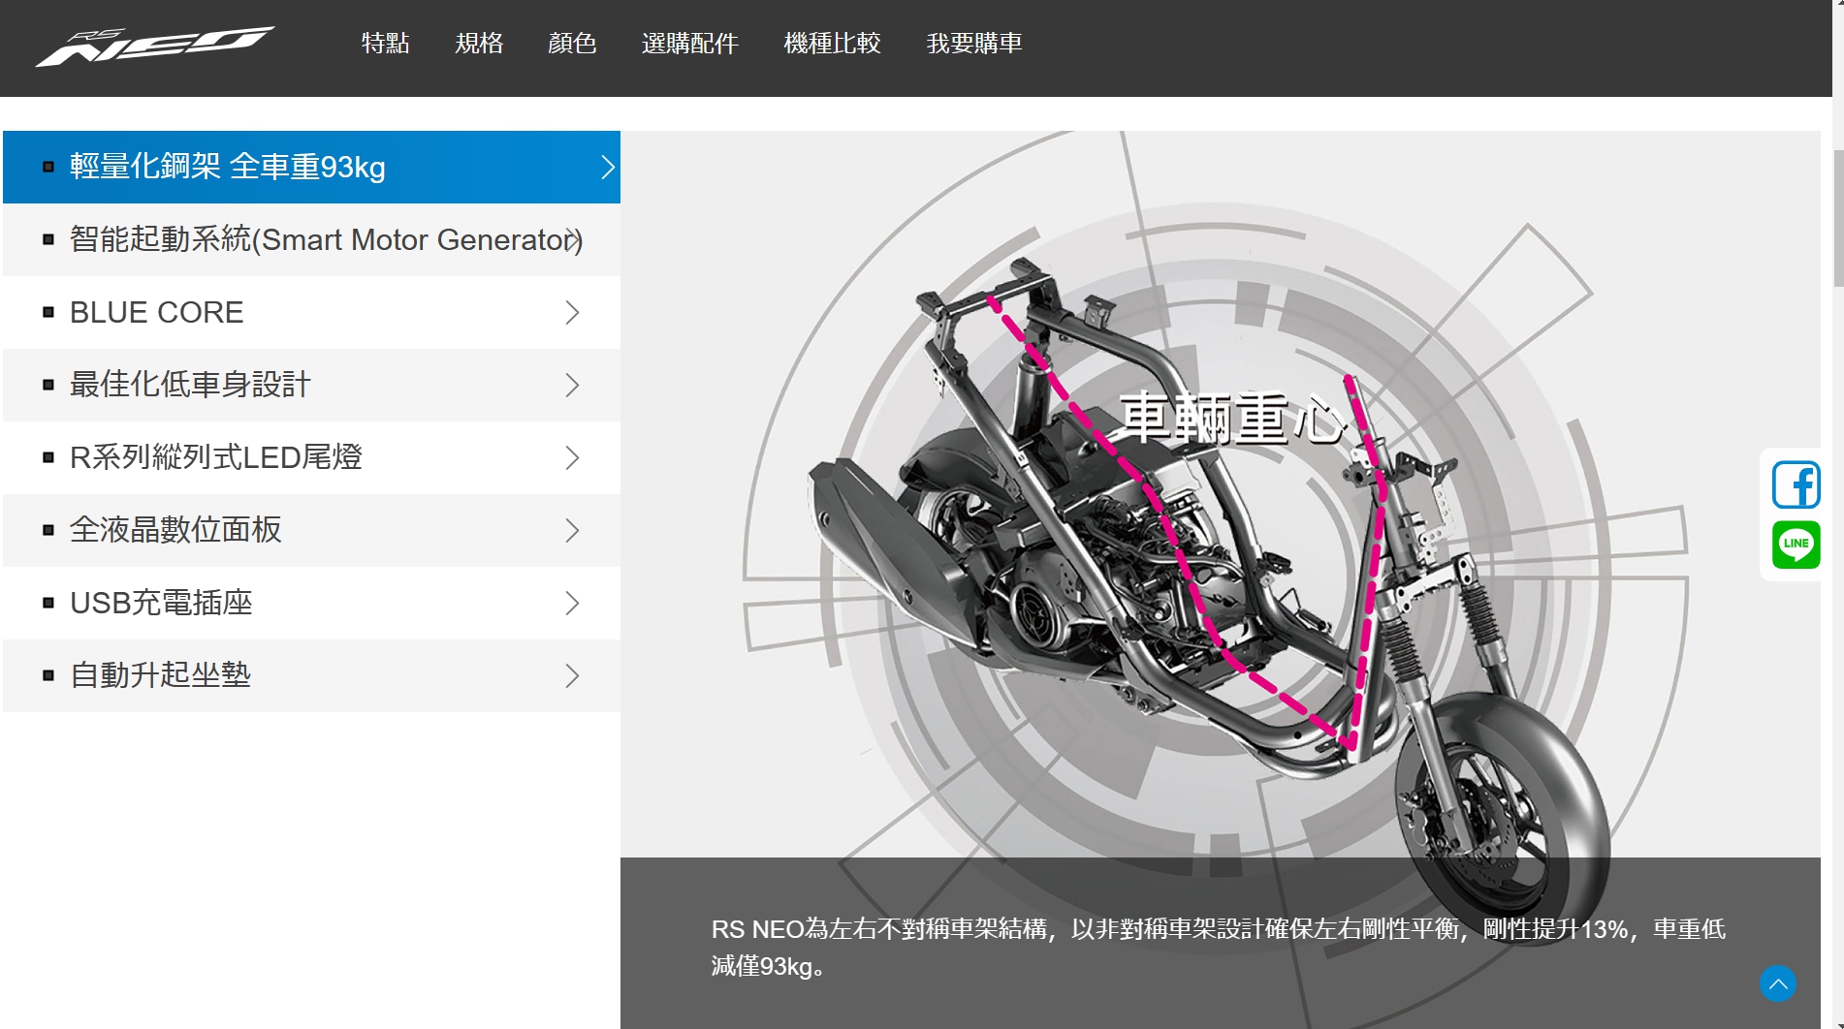This screenshot has width=1844, height=1029.
Task: Click the blue back-to-top arrow button
Action: point(1778,983)
